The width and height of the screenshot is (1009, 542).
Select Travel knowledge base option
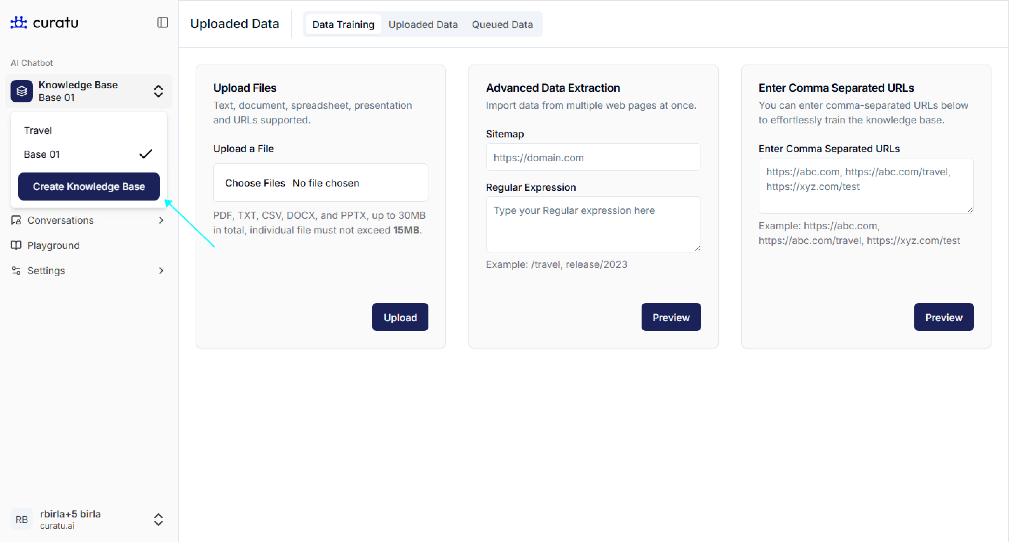[x=38, y=130]
